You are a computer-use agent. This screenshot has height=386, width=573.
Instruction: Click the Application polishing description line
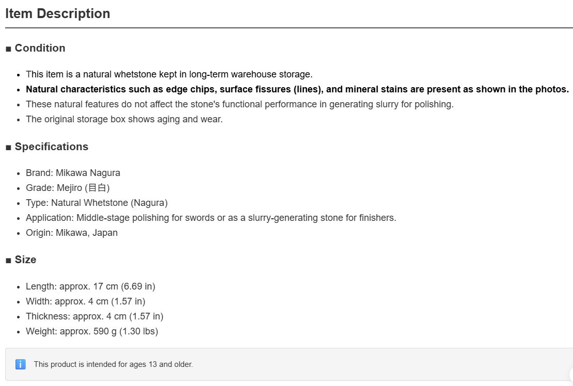click(211, 217)
